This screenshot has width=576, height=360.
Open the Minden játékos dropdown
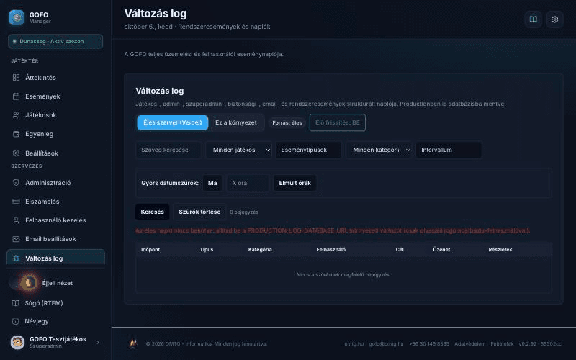239,150
